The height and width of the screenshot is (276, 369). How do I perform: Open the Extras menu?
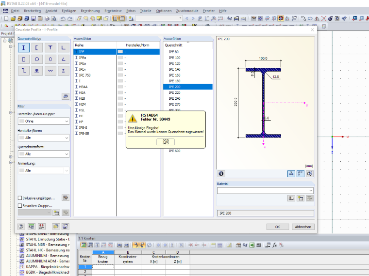(131, 11)
